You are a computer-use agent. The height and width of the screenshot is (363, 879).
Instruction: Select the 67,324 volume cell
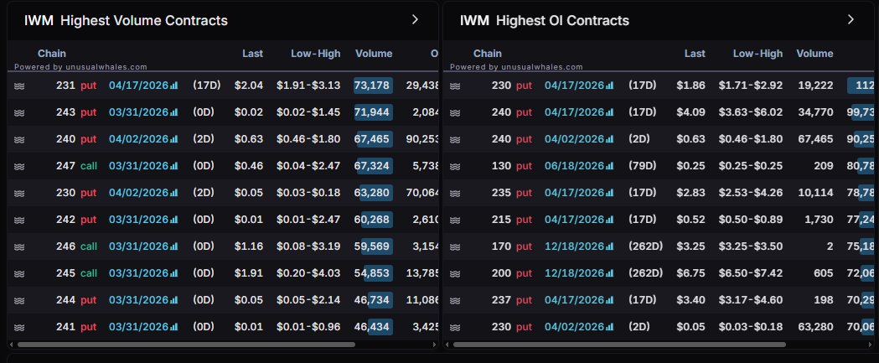373,167
